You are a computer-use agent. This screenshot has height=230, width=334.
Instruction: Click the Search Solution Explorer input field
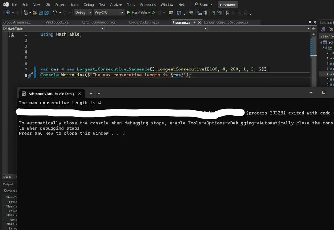(x=327, y=37)
